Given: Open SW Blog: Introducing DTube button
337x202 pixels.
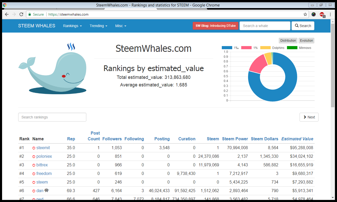Looking at the screenshot, I should click(216, 26).
